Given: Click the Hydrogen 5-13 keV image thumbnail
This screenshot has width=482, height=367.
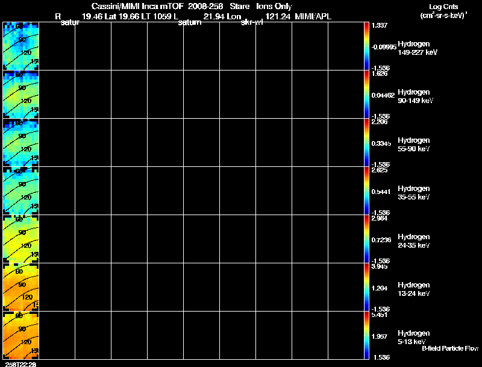Looking at the screenshot, I should (21, 336).
